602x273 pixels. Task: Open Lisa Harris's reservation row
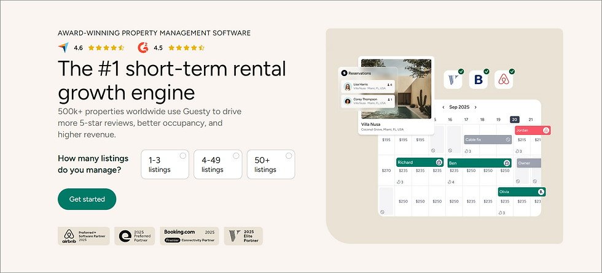coord(369,87)
